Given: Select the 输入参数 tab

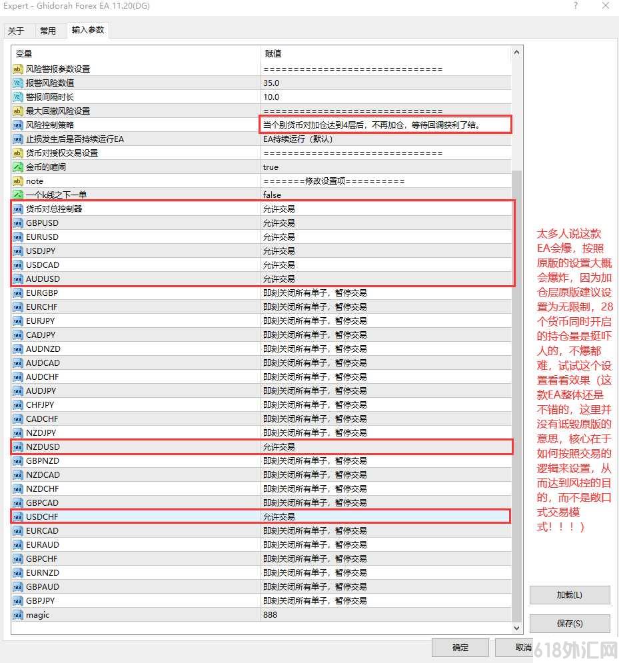Looking at the screenshot, I should pyautogui.click(x=87, y=30).
